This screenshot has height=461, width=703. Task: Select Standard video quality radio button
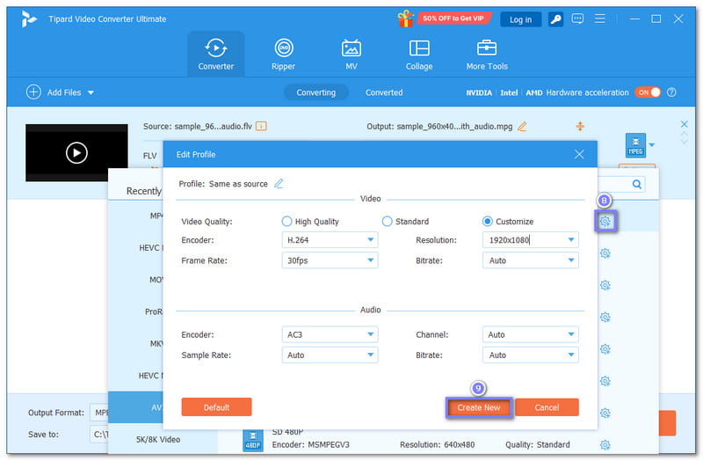pos(387,222)
